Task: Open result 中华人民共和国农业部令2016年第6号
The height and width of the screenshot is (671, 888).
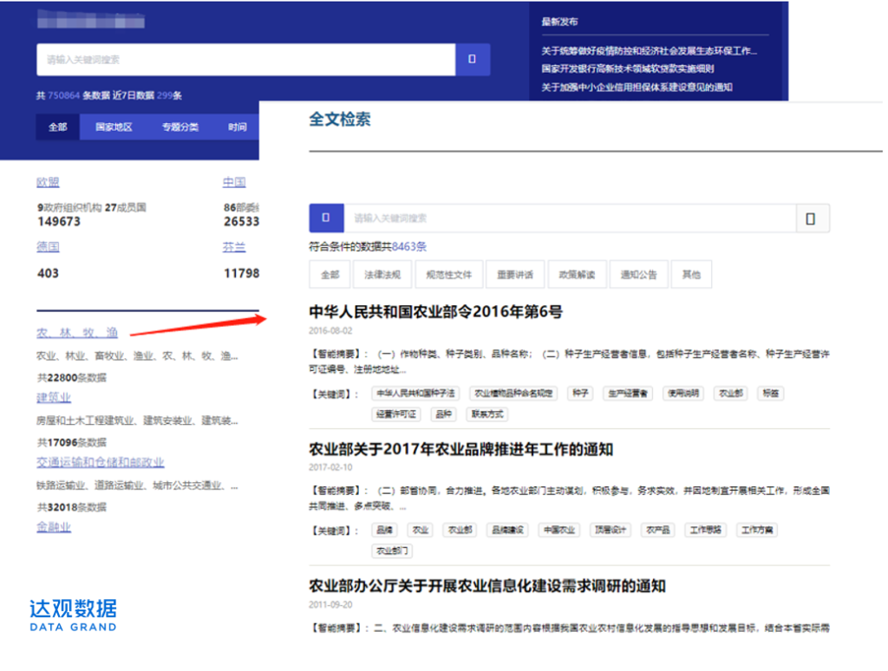Action: [x=435, y=312]
